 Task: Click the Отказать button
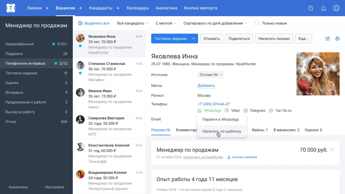(212, 39)
